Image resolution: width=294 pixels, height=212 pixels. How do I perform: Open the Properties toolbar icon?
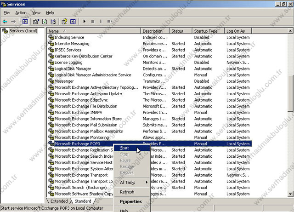(x=36, y=22)
